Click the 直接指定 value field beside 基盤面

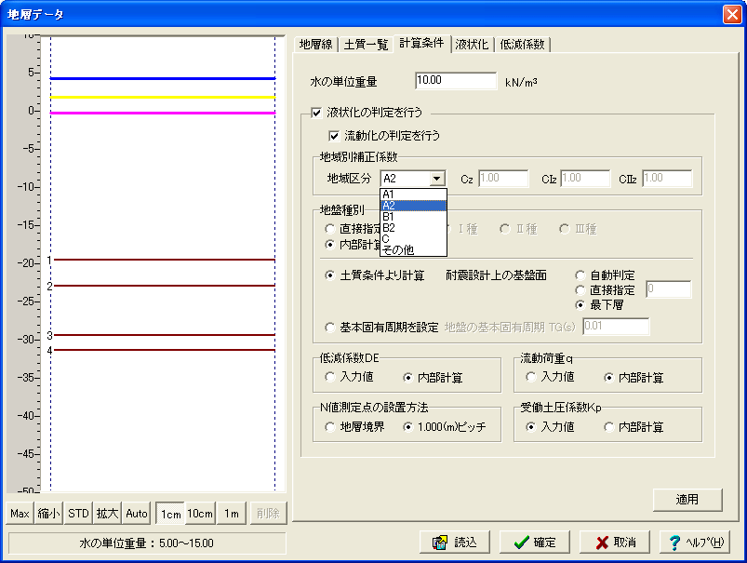(669, 289)
